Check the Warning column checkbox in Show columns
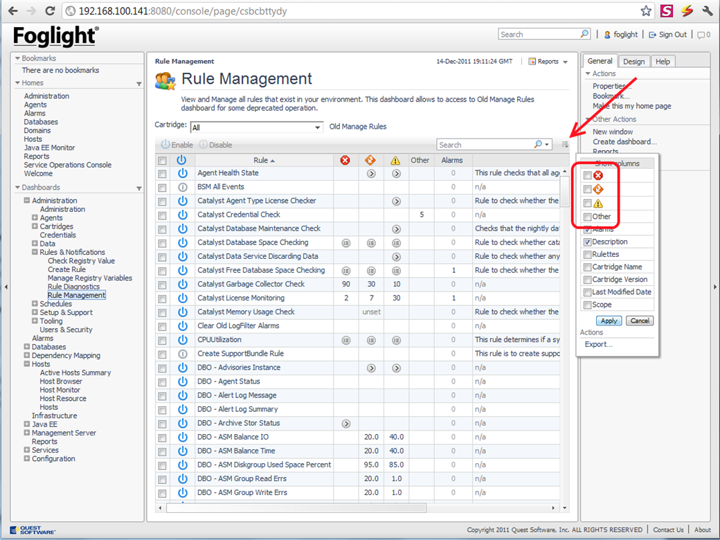 click(587, 203)
